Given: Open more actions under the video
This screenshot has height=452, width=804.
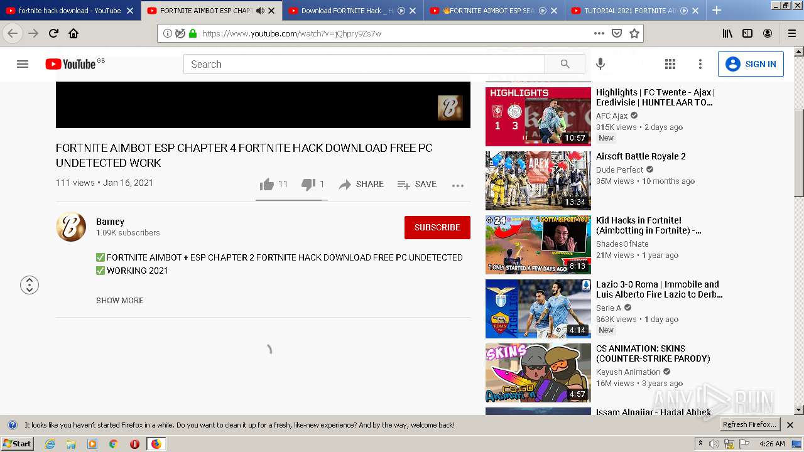Looking at the screenshot, I should [458, 185].
